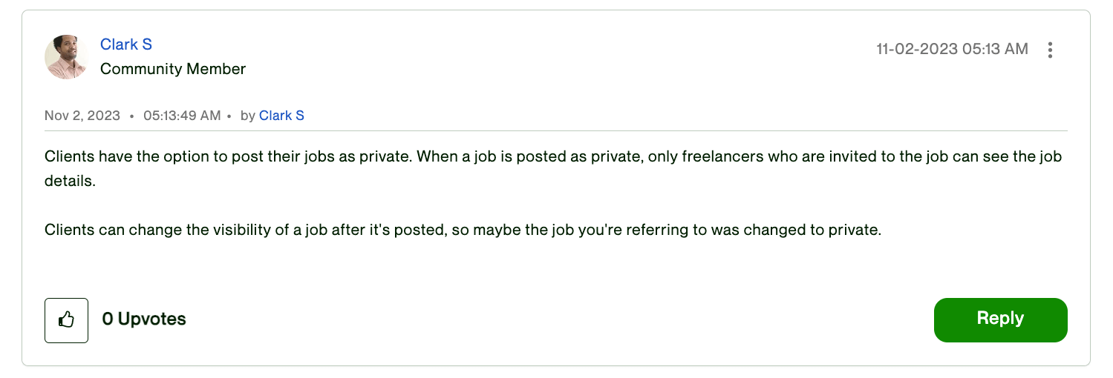Click the thumbs-up upvote icon
This screenshot has height=378, width=1113.
pos(66,320)
